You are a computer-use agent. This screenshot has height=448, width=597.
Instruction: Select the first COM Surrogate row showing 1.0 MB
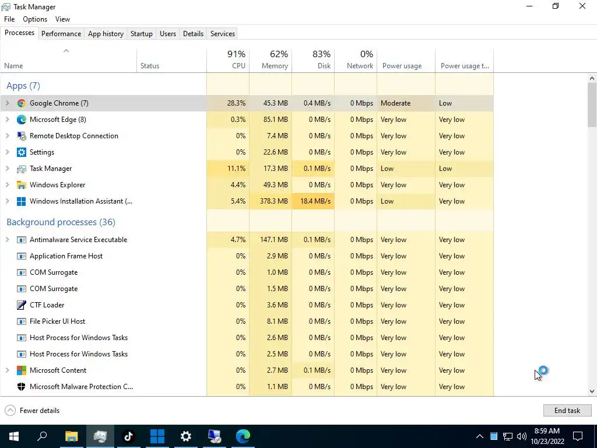click(x=247, y=273)
